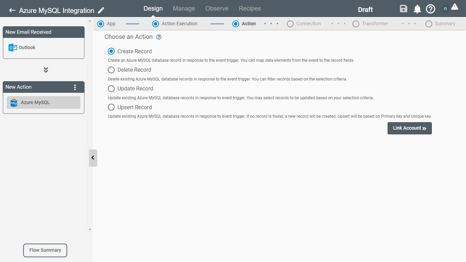
Task: Go to the App wizard step
Action: click(x=106, y=24)
